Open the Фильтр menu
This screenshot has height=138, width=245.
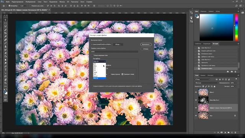(62, 2)
